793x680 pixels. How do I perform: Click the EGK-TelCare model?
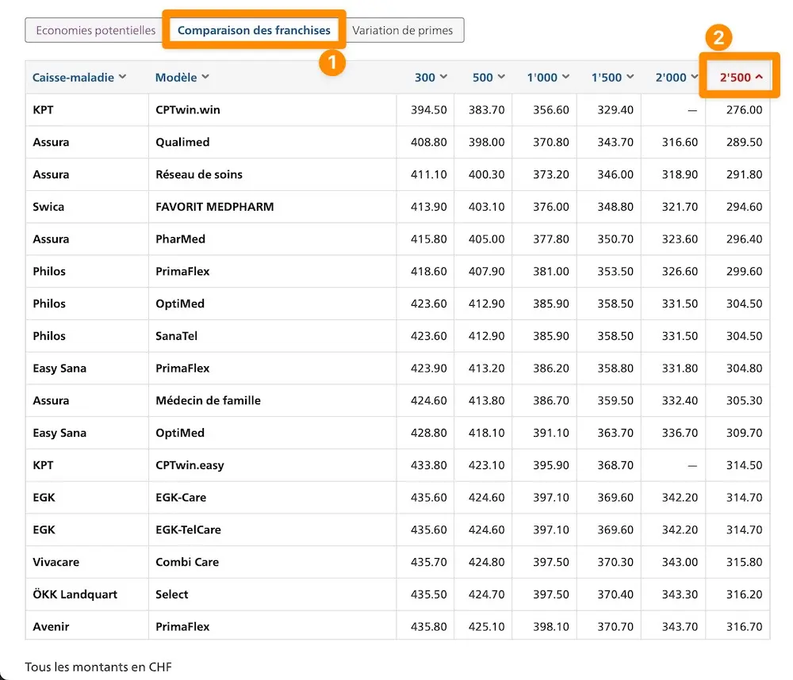(x=188, y=530)
